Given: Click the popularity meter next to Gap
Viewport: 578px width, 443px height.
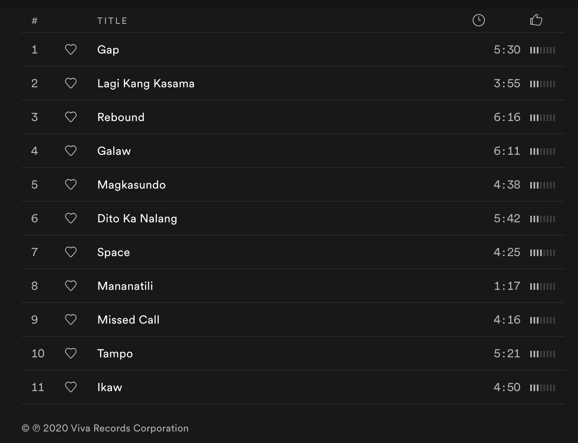Looking at the screenshot, I should click(542, 50).
